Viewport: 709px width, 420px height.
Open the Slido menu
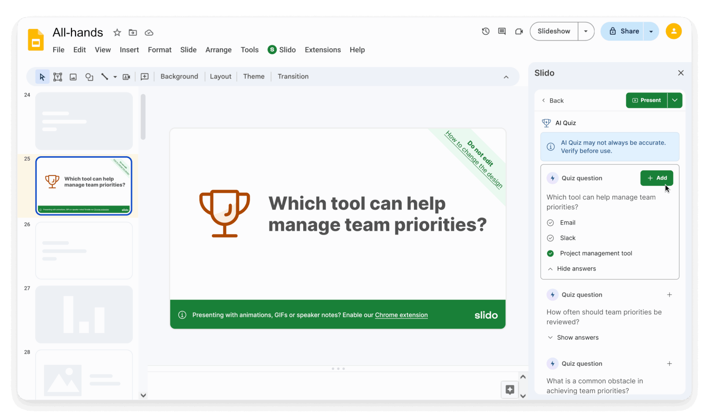point(281,49)
